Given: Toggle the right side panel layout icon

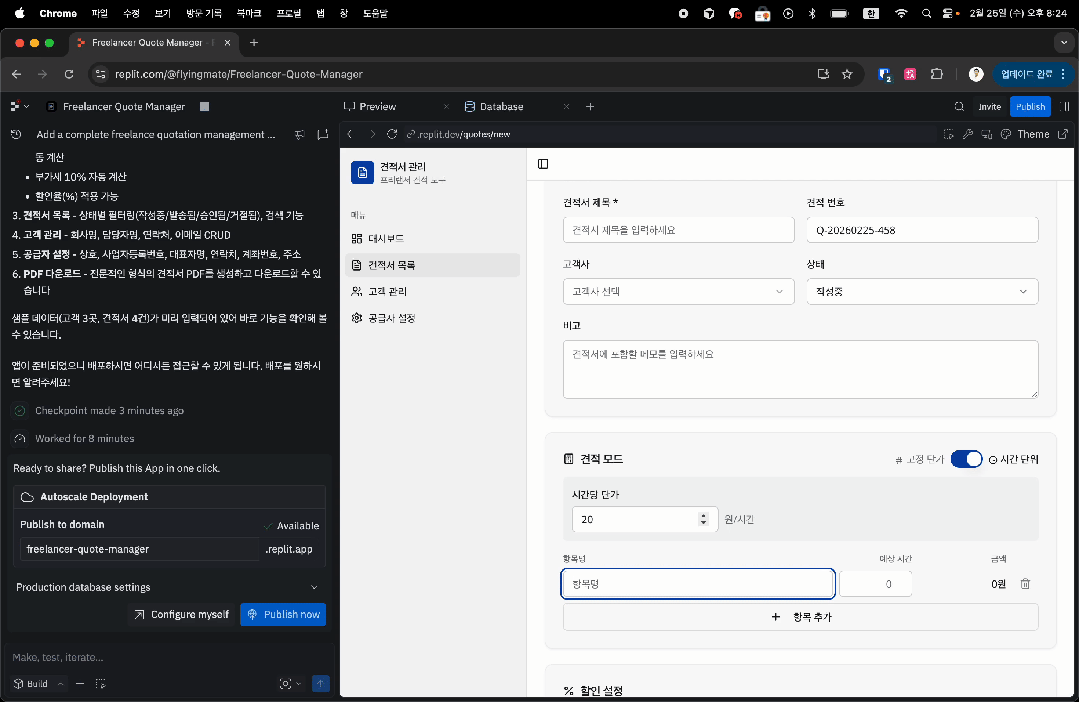Looking at the screenshot, I should click(1064, 106).
